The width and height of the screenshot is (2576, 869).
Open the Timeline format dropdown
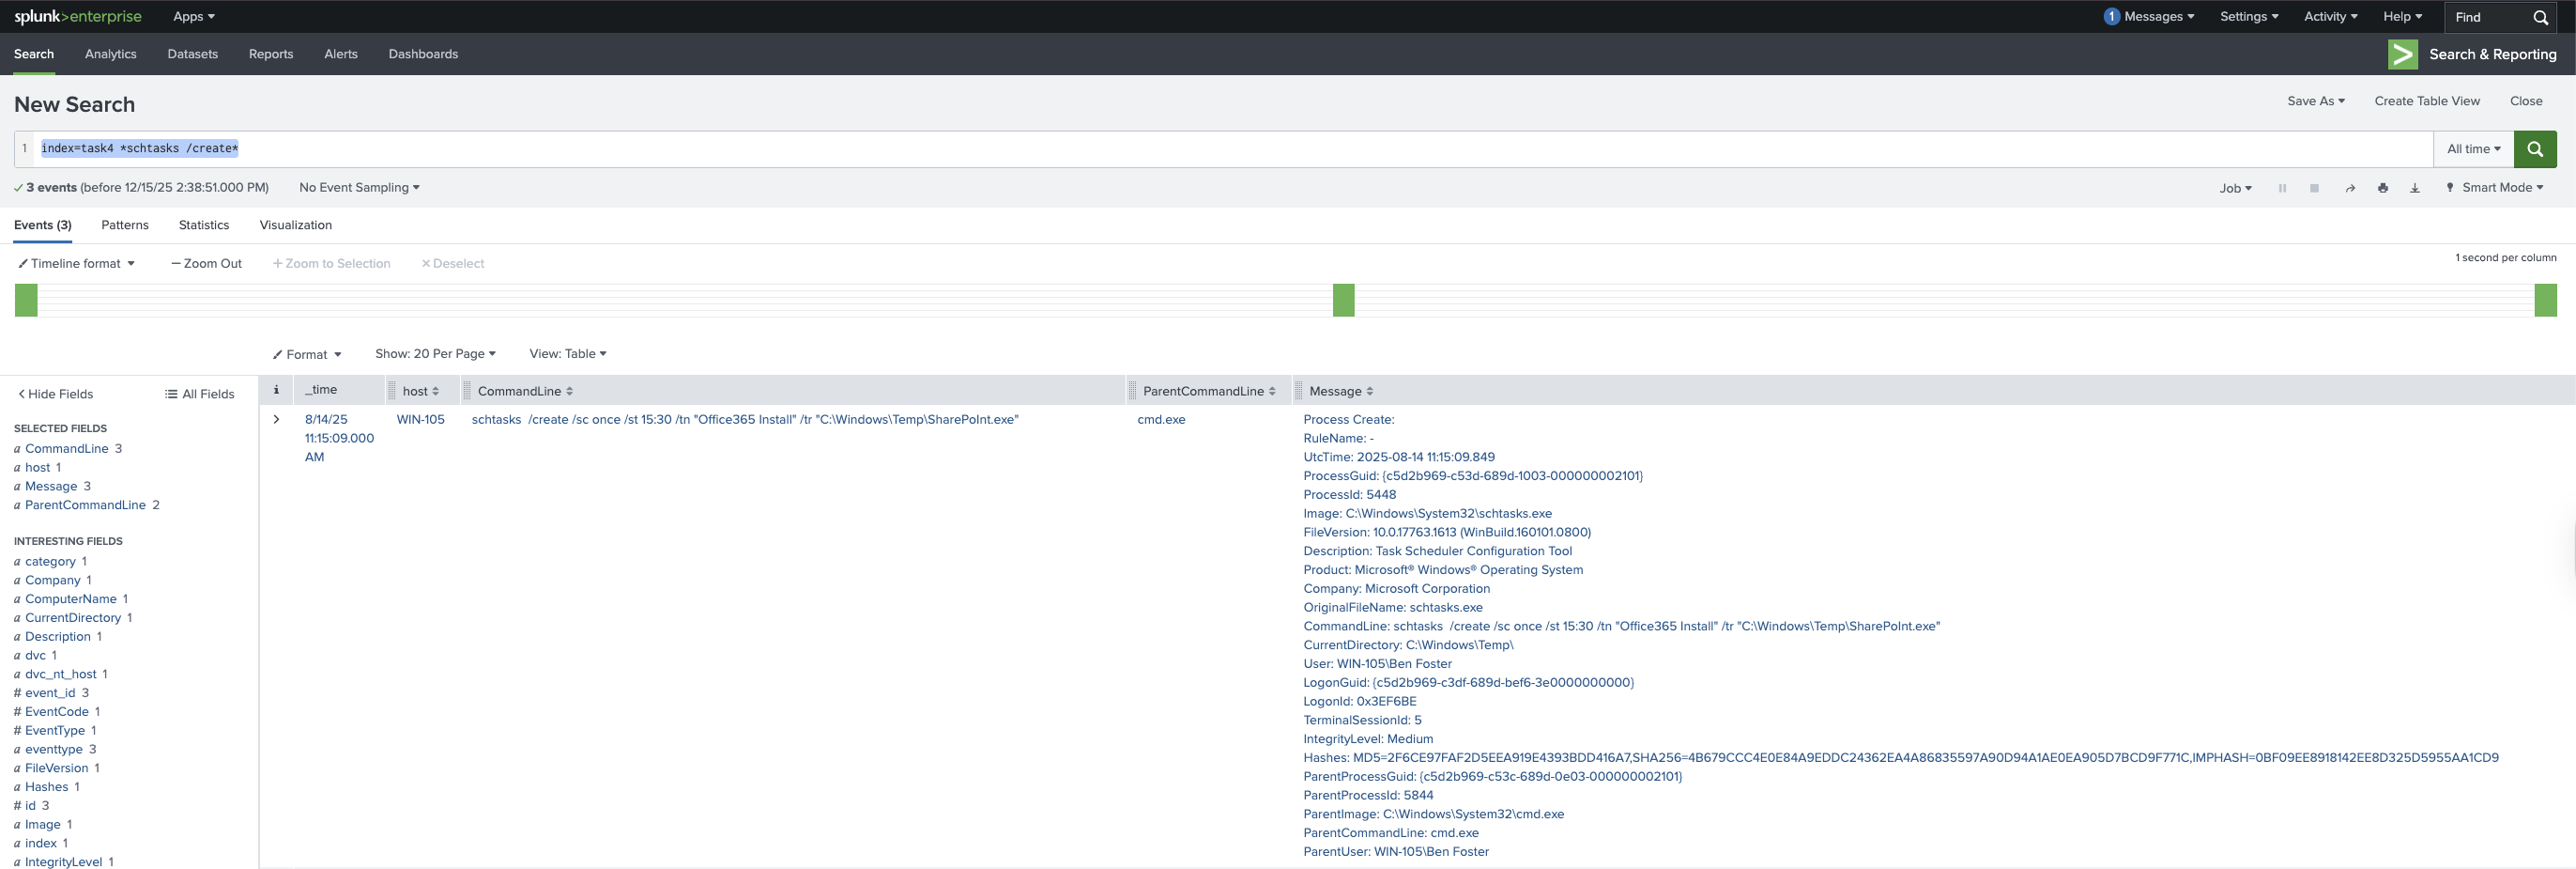(77, 263)
